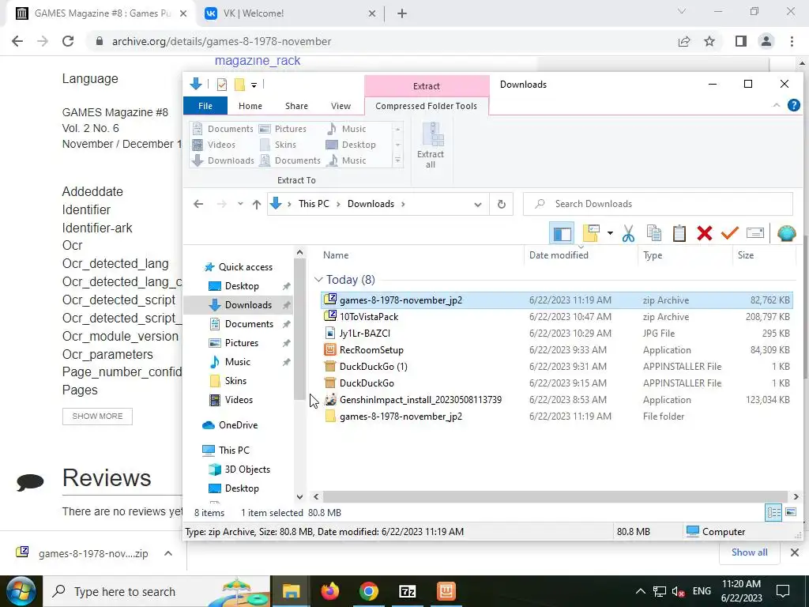Open the File tab
Screen dimensions: 809x607
205,106
